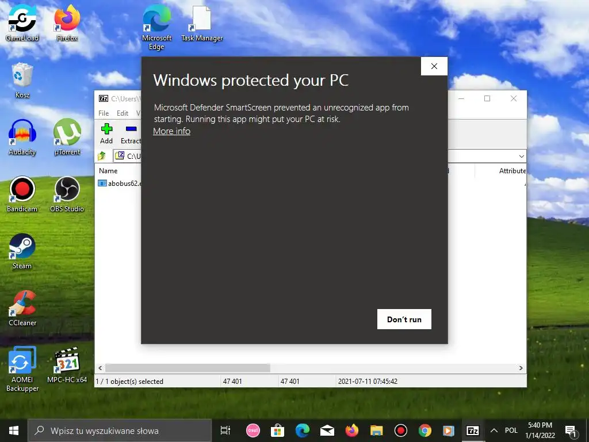This screenshot has height=442, width=589.
Task: Open Firefox from the taskbar
Action: tap(352, 430)
